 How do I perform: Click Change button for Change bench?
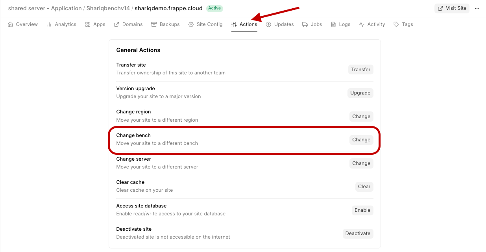click(361, 140)
